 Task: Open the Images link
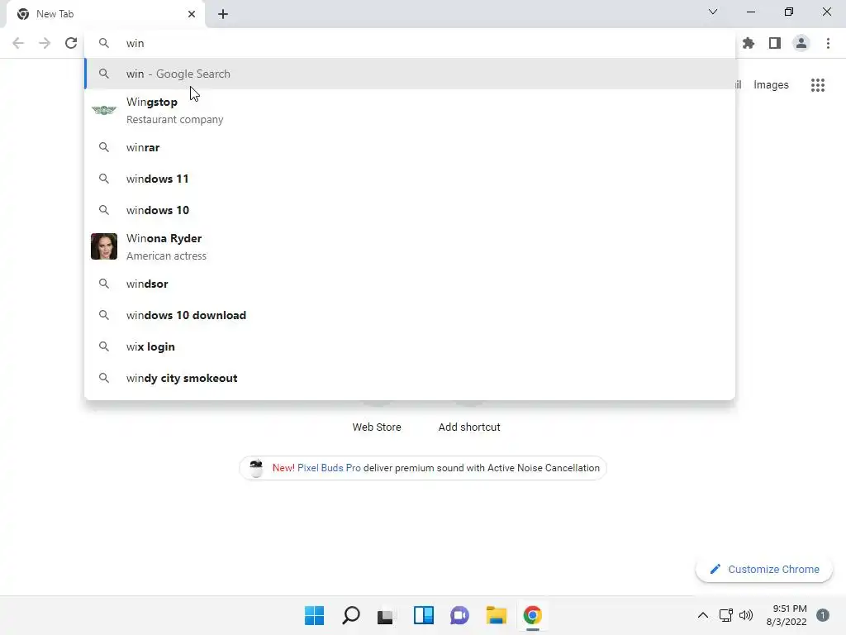(x=771, y=85)
